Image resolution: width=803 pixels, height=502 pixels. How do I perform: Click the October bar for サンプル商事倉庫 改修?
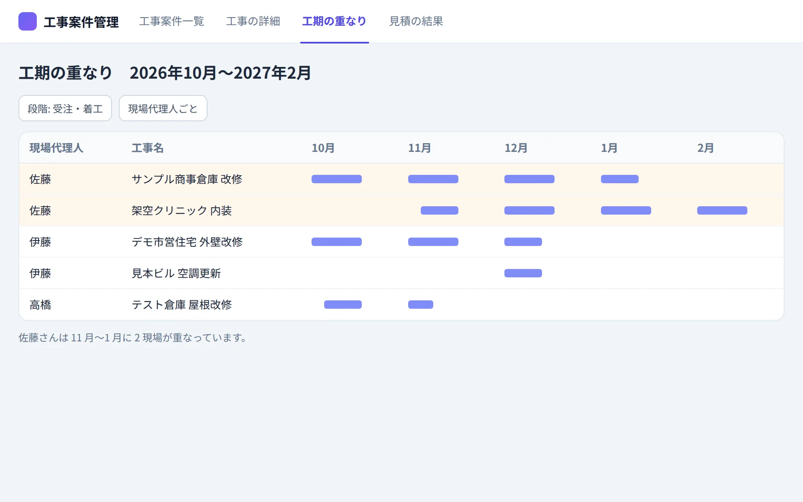tap(337, 179)
